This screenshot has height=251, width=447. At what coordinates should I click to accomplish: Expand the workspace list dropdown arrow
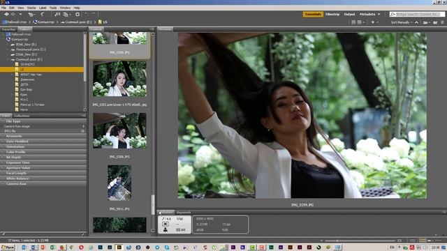pos(379,14)
